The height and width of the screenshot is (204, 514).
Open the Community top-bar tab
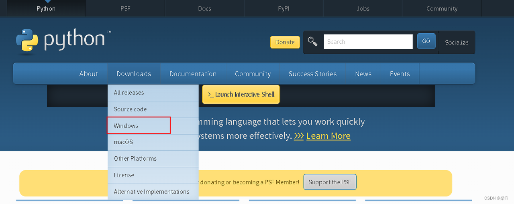[442, 8]
